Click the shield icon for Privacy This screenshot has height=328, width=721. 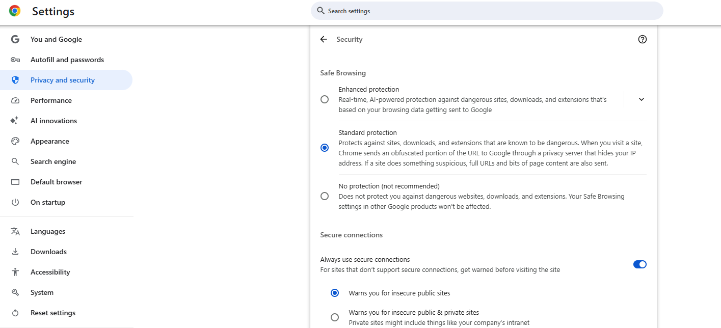(15, 80)
